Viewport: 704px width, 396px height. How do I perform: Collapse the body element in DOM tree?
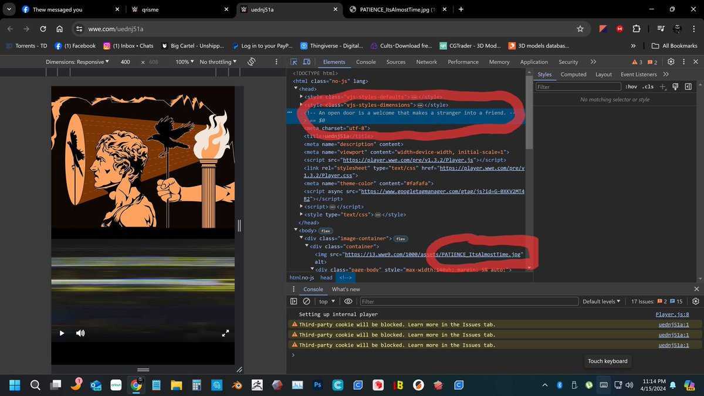(296, 231)
